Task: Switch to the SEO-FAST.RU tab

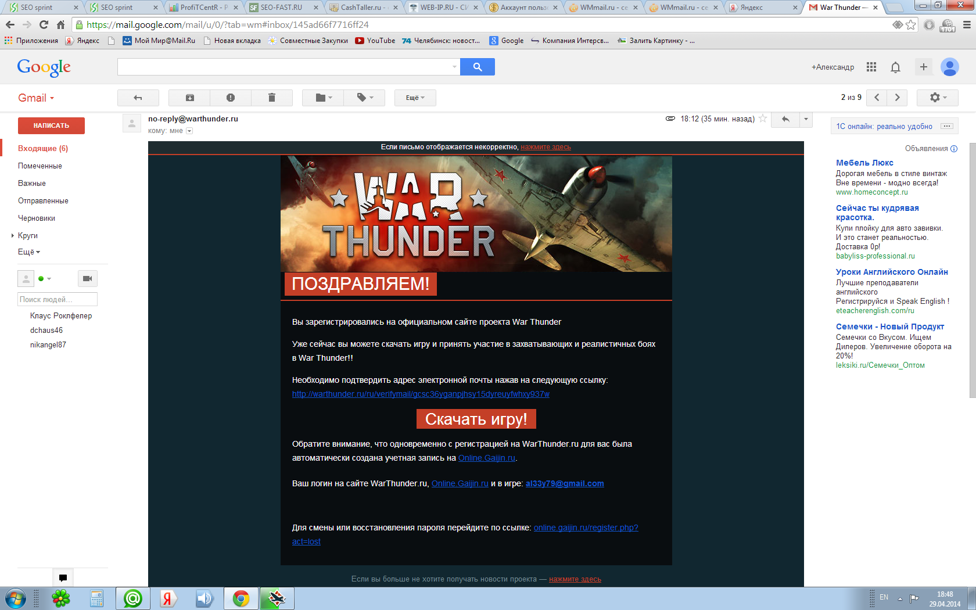Action: pyautogui.click(x=281, y=8)
